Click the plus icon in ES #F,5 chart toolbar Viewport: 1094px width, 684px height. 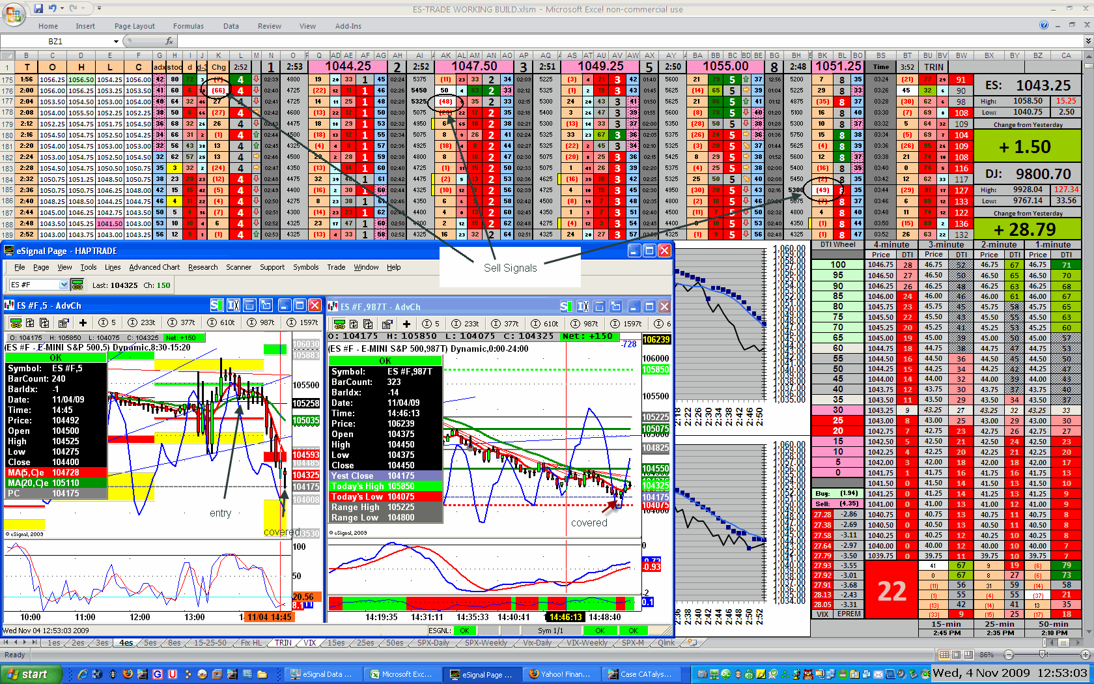pos(83,322)
